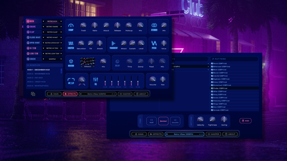
Task: Enable the DELAY effect icon
Action: (117, 62)
